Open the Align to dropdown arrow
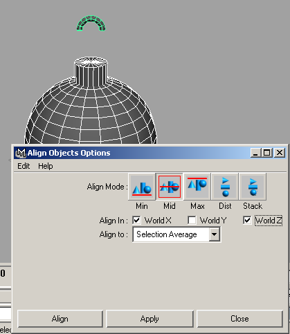290x334 pixels. tap(215, 234)
